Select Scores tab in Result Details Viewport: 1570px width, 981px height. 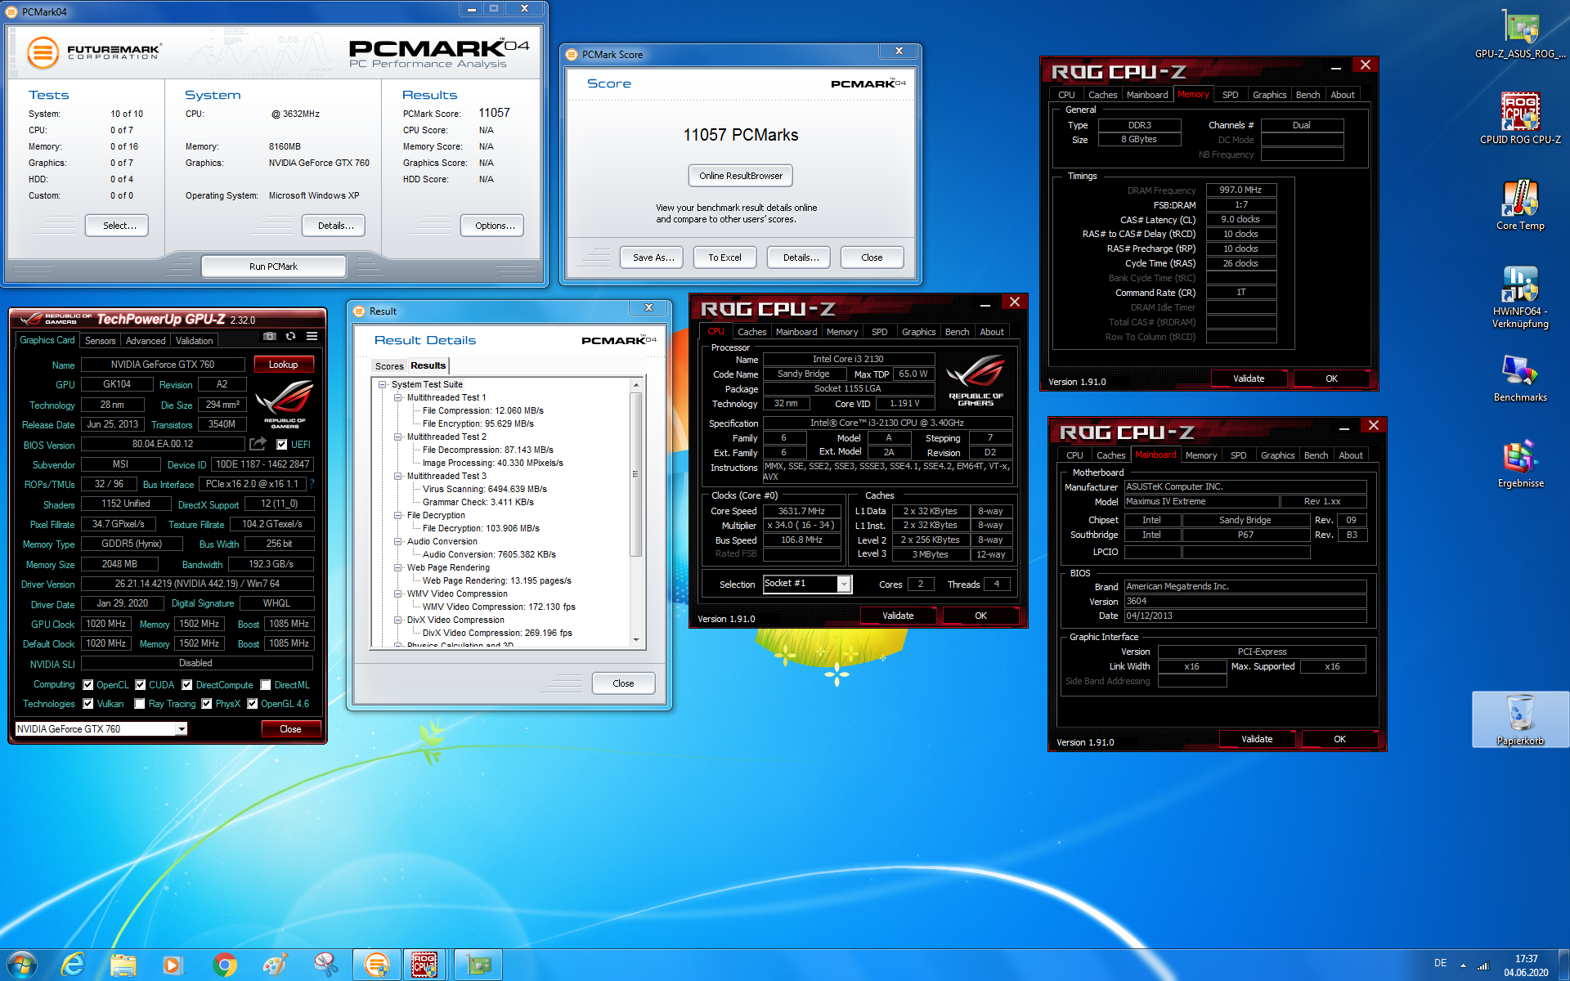pyautogui.click(x=389, y=366)
